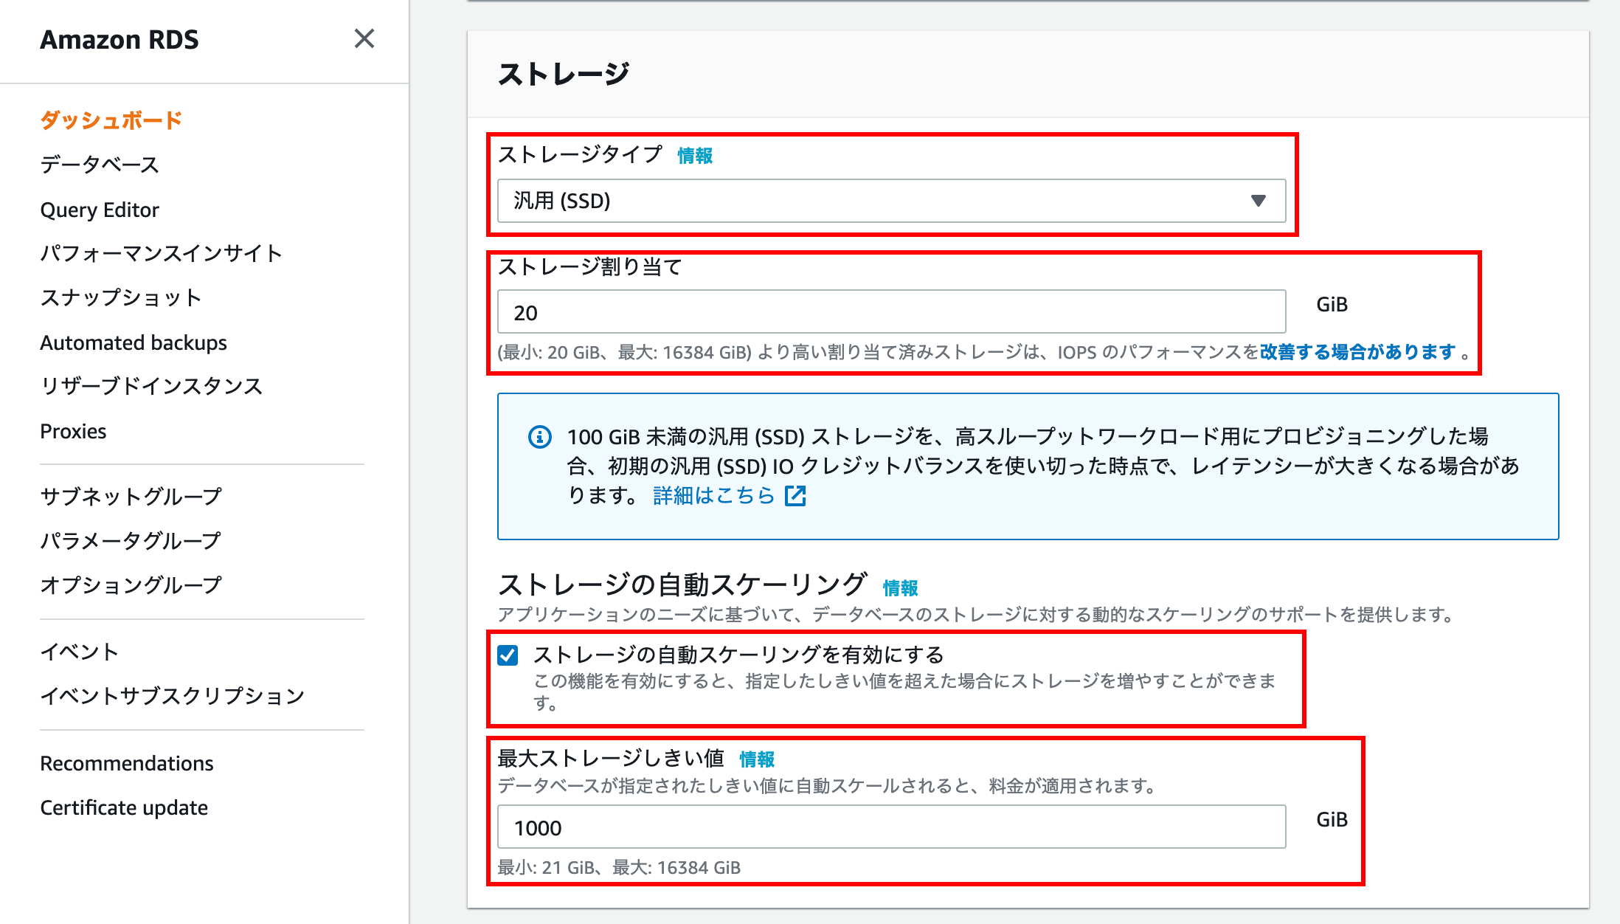Open Automated backups in sidebar
This screenshot has width=1620, height=924.
pos(134,343)
